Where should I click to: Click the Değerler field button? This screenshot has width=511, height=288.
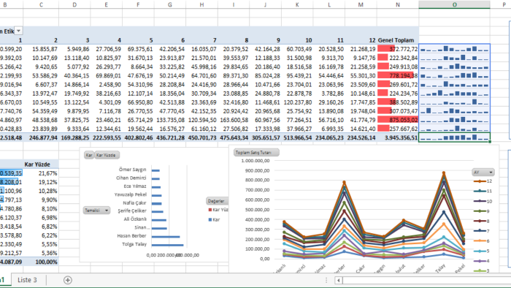click(217, 201)
